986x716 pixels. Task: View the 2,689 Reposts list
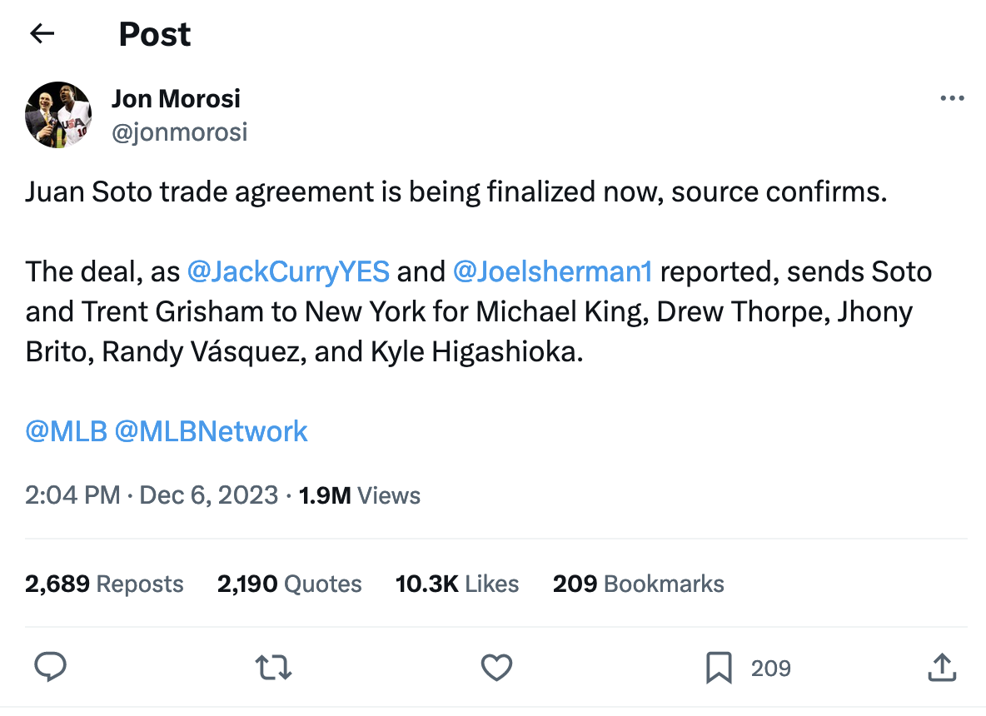[104, 584]
